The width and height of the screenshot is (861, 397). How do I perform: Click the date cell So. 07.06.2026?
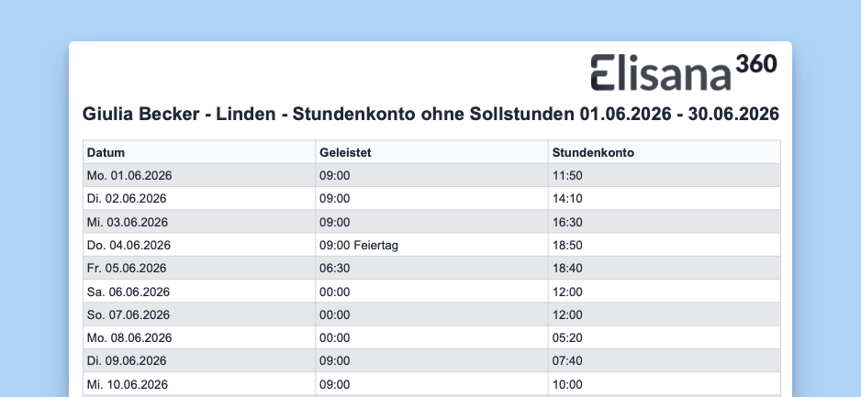[x=199, y=314]
